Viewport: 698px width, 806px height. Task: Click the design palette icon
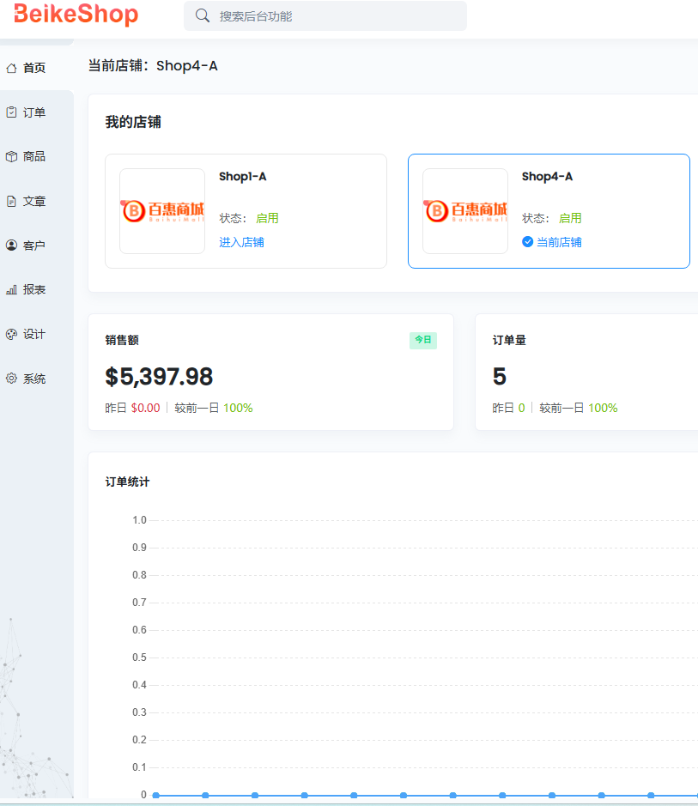pos(11,334)
